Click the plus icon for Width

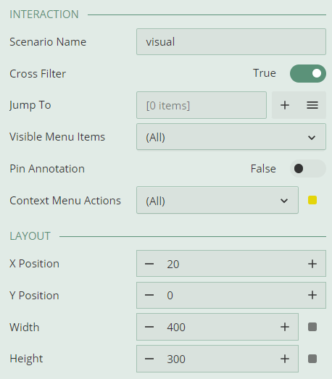point(285,327)
